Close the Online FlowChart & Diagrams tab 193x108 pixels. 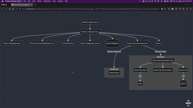tap(31, 5)
